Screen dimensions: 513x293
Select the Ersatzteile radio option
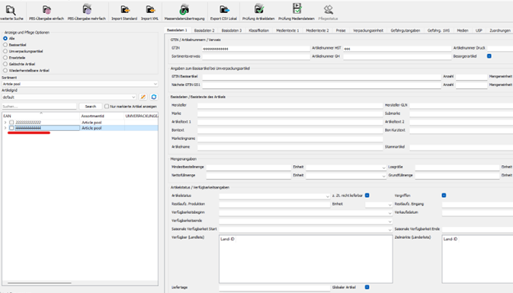pos(5,58)
